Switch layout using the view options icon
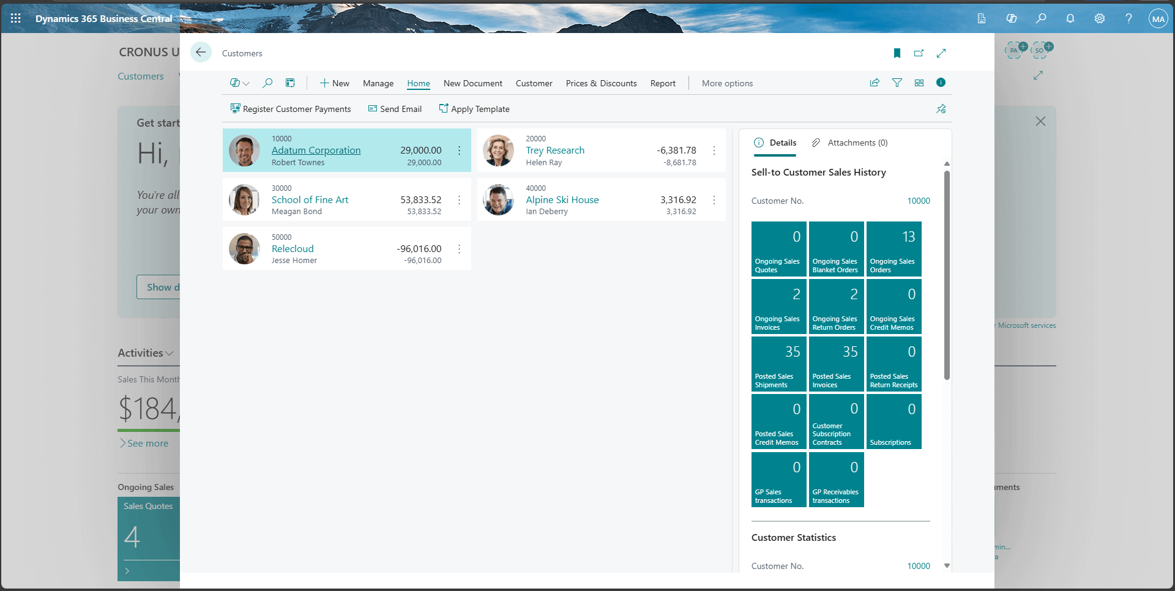The height and width of the screenshot is (591, 1175). pos(919,83)
